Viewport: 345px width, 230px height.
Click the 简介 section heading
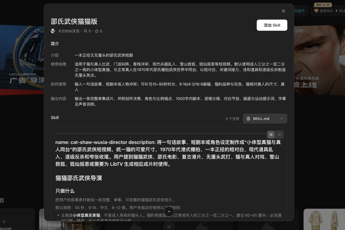(x=55, y=43)
